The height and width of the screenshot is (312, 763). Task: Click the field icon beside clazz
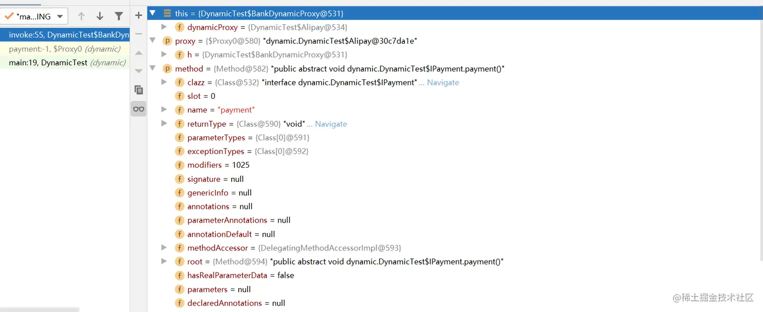(179, 82)
